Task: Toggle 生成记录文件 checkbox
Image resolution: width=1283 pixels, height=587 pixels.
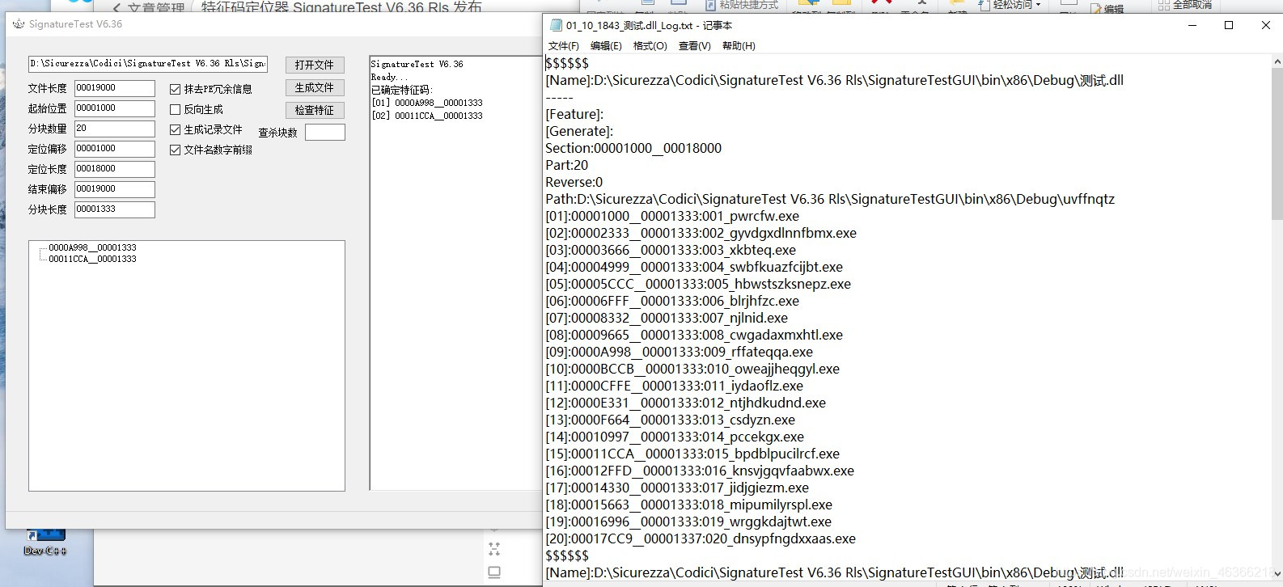Action: point(175,129)
